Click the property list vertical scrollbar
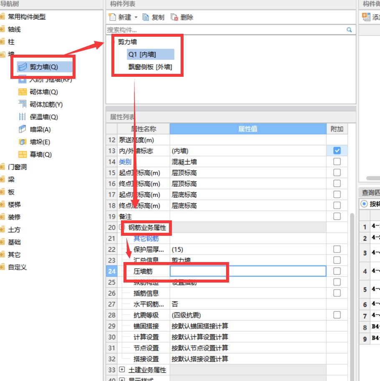The height and width of the screenshot is (381, 380). pos(352,296)
